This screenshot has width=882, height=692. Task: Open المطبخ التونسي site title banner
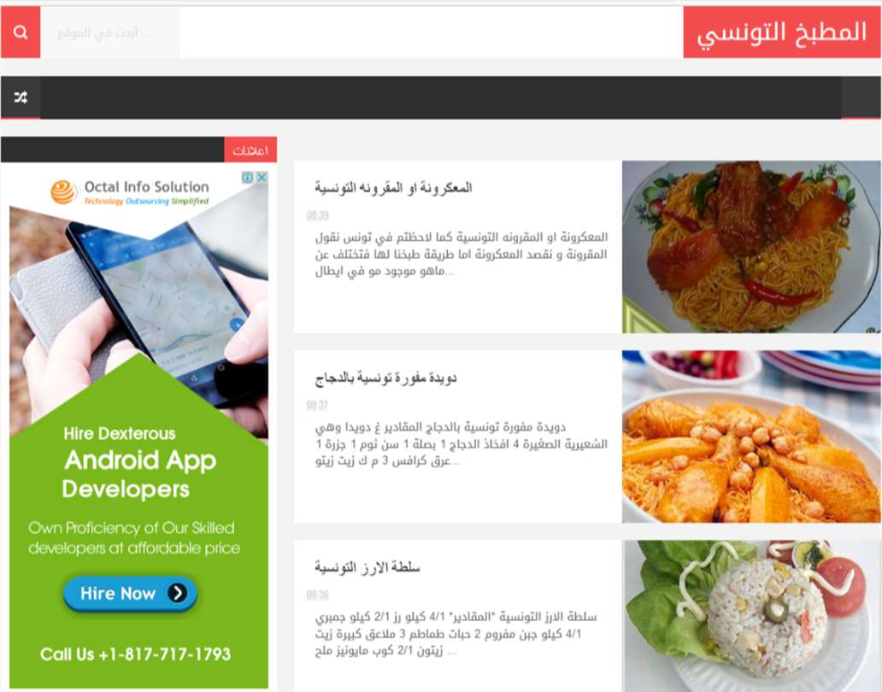(782, 32)
